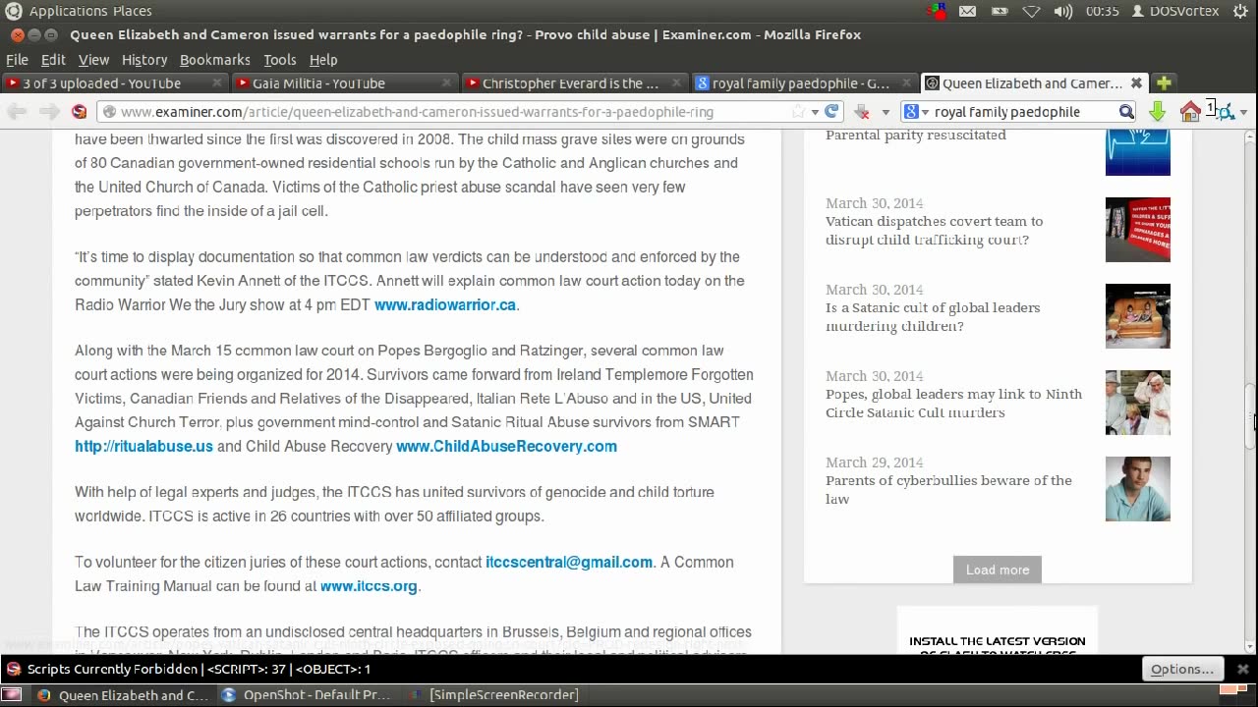1258x707 pixels.
Task: Close the Gaia Militia YouTube tab
Action: [x=446, y=83]
